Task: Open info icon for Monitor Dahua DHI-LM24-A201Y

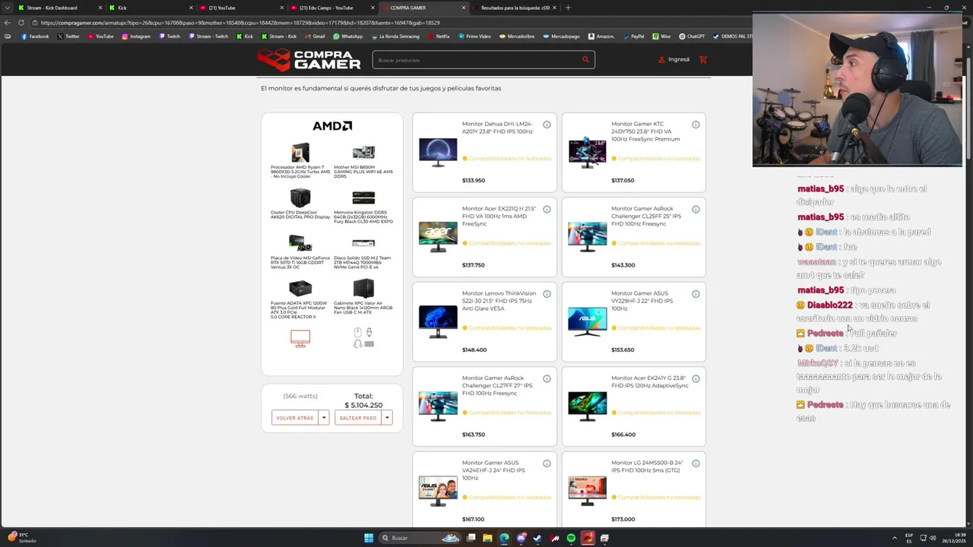Action: pos(547,125)
